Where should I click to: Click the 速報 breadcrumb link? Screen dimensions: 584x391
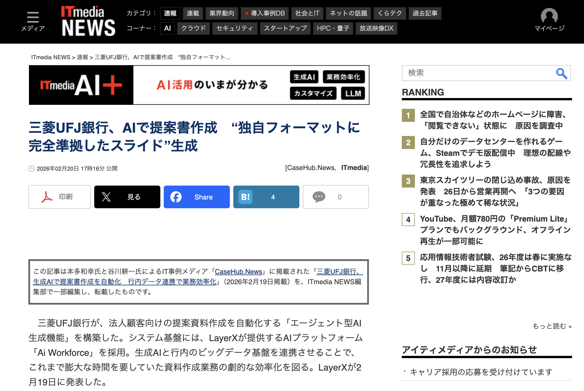82,57
